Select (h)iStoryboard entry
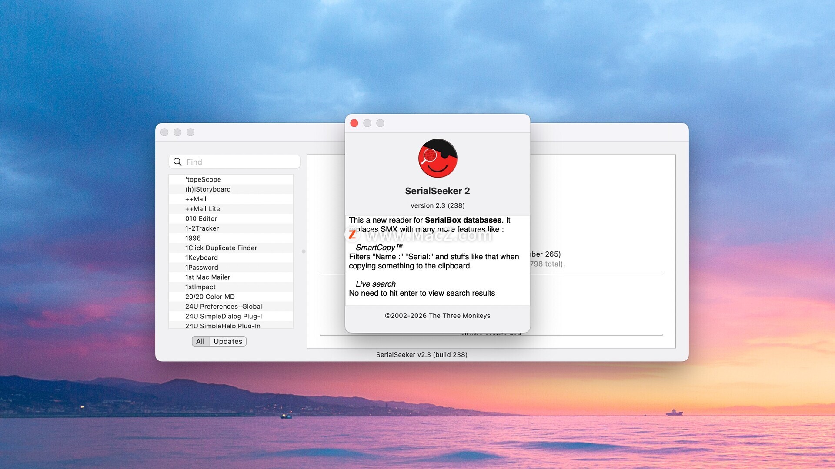The height and width of the screenshot is (469, 835). click(208, 189)
